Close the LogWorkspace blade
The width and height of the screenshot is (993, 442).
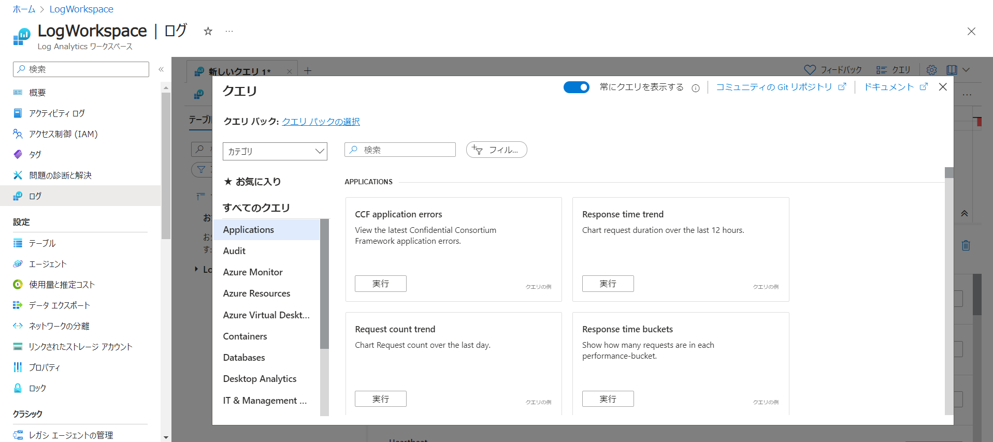pos(971,31)
